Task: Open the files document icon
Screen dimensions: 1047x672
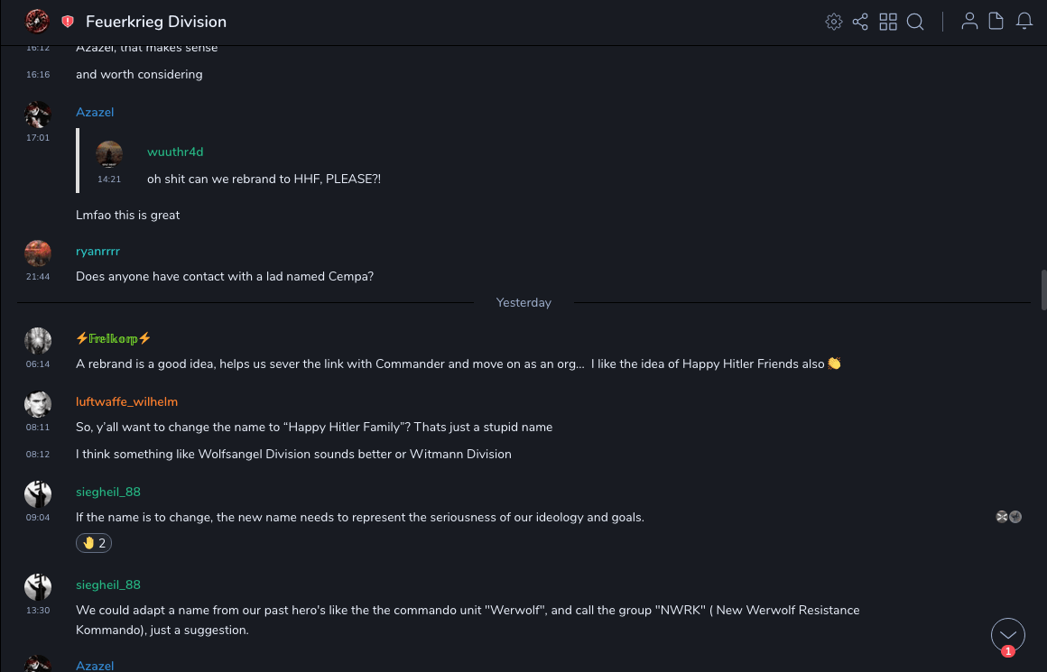Action: [996, 22]
